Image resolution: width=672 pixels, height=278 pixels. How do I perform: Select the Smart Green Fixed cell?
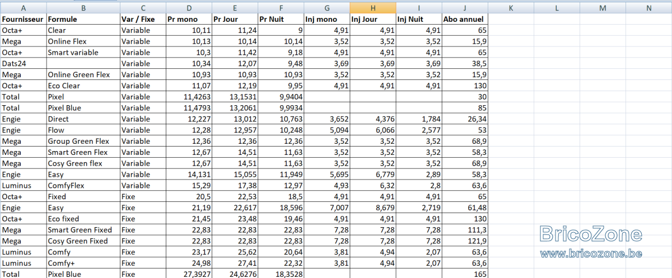(x=83, y=229)
